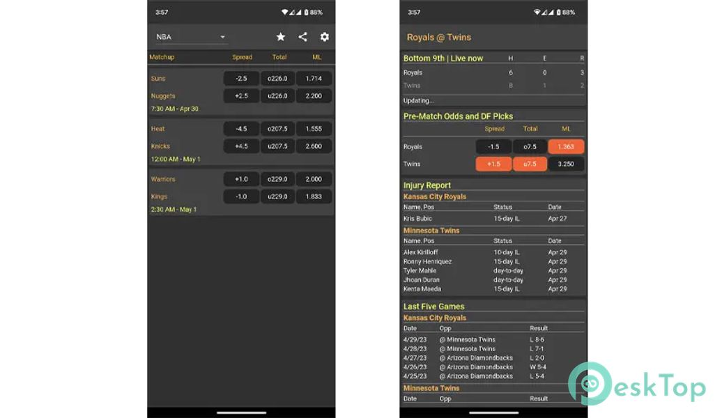Toggle the Royals 1.363 moneyline pick
This screenshot has height=418, width=722.
[x=566, y=147]
